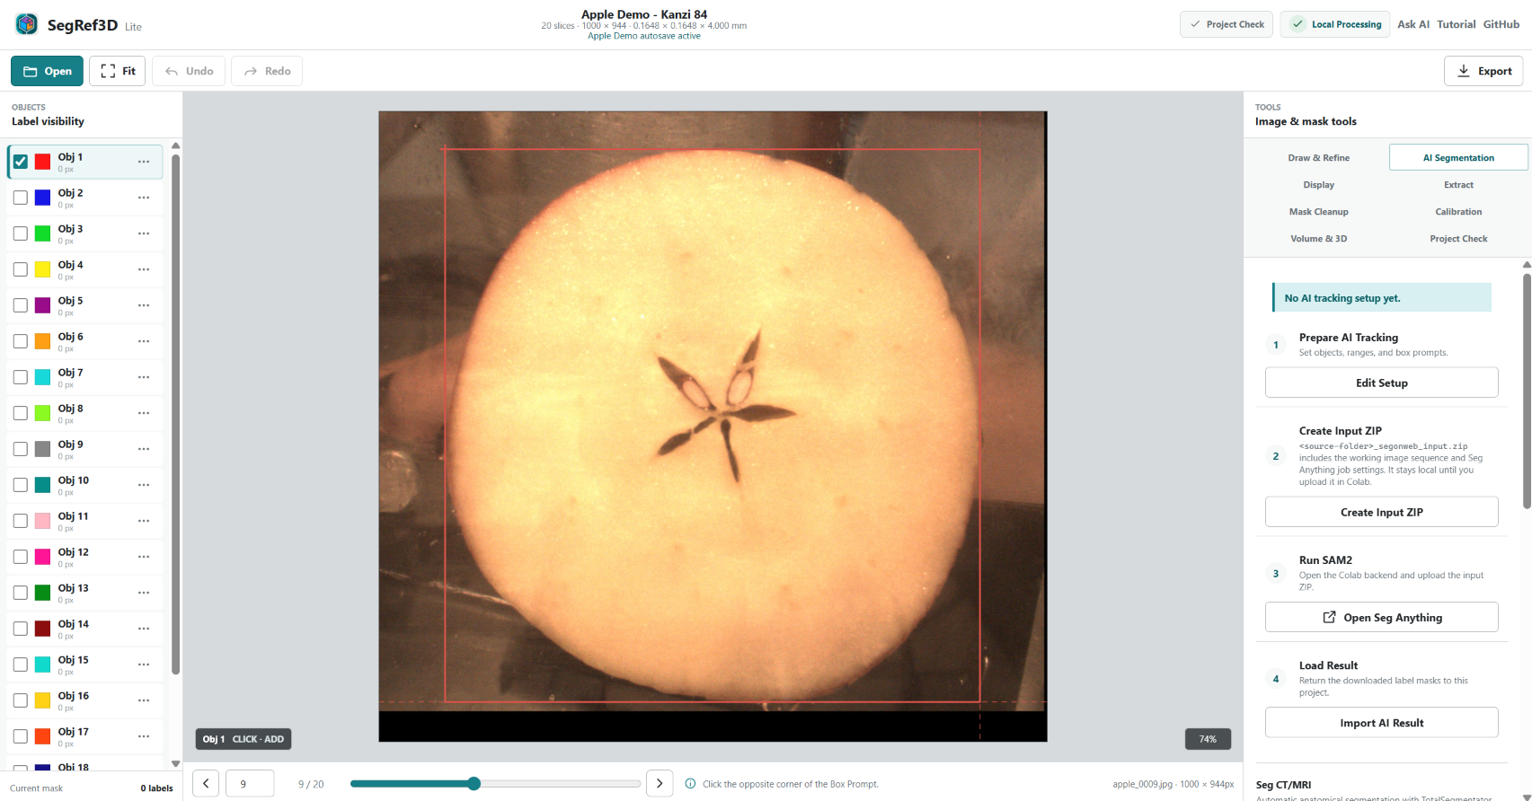Click the Create Input ZIP button
Viewport: 1532px width, 801px height.
(x=1381, y=512)
